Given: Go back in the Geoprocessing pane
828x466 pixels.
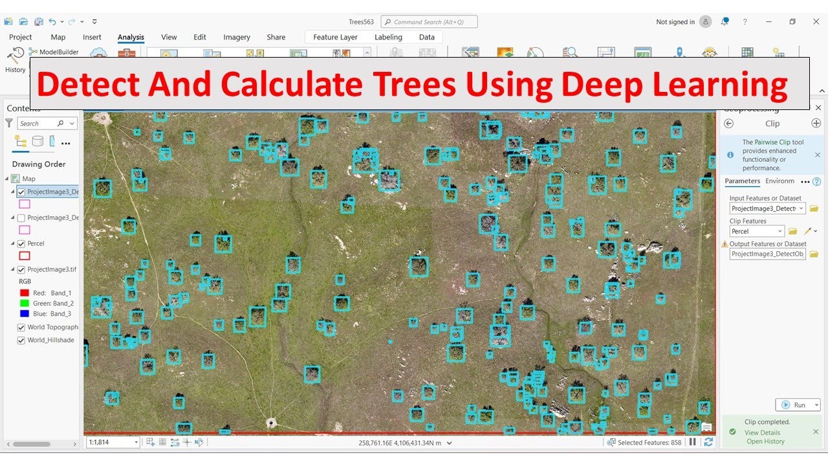Looking at the screenshot, I should click(729, 123).
